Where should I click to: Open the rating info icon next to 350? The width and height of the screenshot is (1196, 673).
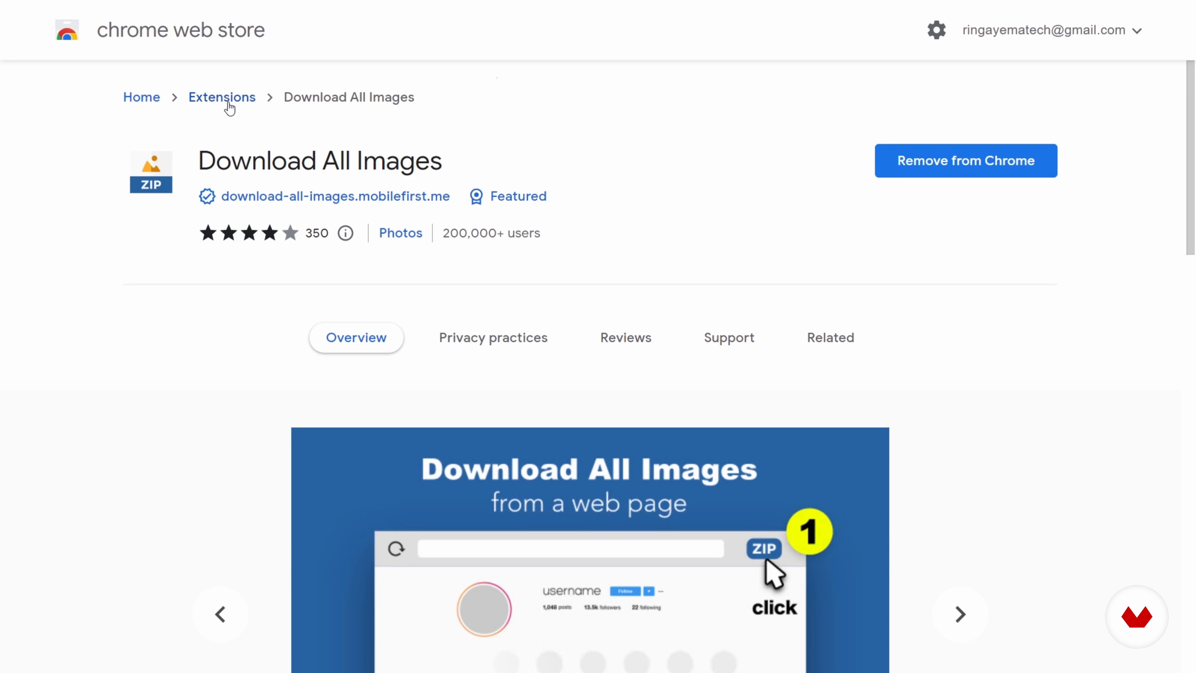345,233
